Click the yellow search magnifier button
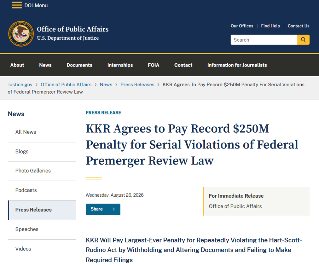 coord(303,40)
